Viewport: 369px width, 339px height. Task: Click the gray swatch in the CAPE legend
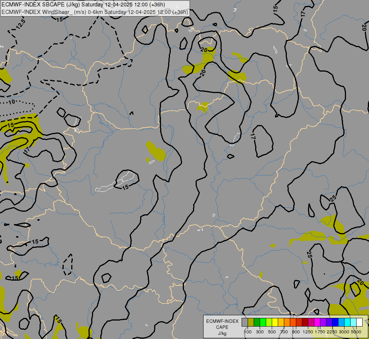tap(245, 322)
